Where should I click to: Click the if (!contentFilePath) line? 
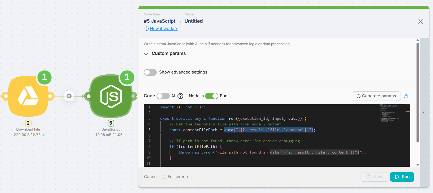(x=195, y=147)
